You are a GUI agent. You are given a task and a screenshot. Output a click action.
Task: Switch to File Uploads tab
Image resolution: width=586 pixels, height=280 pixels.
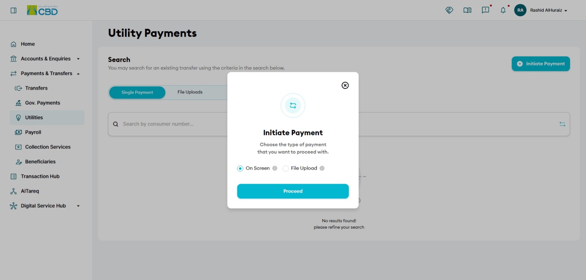click(190, 92)
